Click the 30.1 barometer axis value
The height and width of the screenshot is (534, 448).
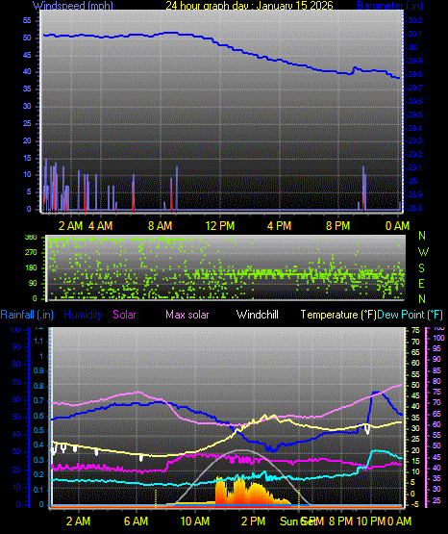point(415,34)
